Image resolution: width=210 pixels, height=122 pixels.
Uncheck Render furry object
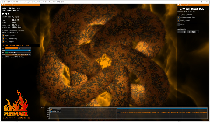tap(179, 17)
